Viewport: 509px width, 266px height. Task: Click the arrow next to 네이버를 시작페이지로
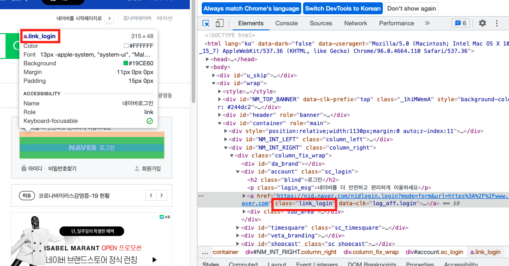coord(109,18)
